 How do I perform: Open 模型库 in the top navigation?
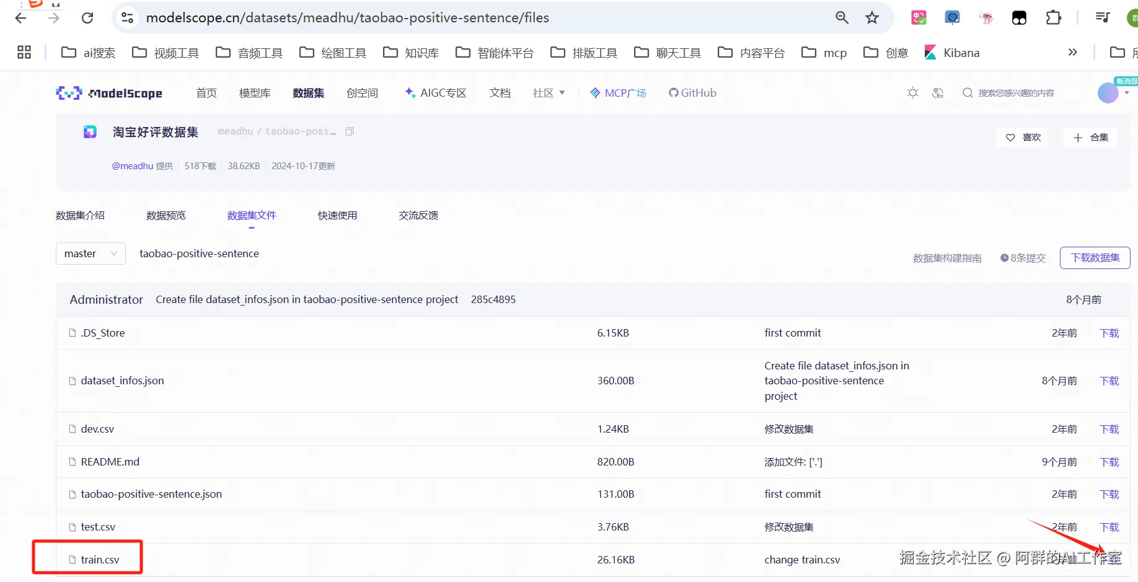click(255, 93)
